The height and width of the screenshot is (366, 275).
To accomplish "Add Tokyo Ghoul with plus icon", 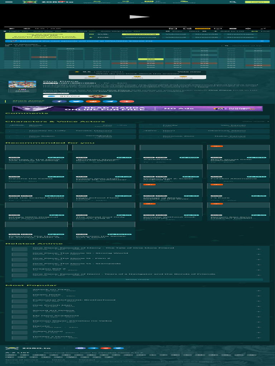I will (x=259, y=333).
